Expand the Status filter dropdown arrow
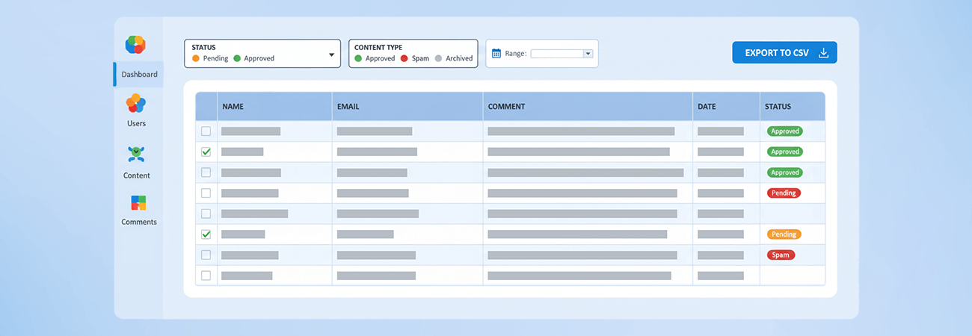The height and width of the screenshot is (336, 972). pyautogui.click(x=331, y=55)
